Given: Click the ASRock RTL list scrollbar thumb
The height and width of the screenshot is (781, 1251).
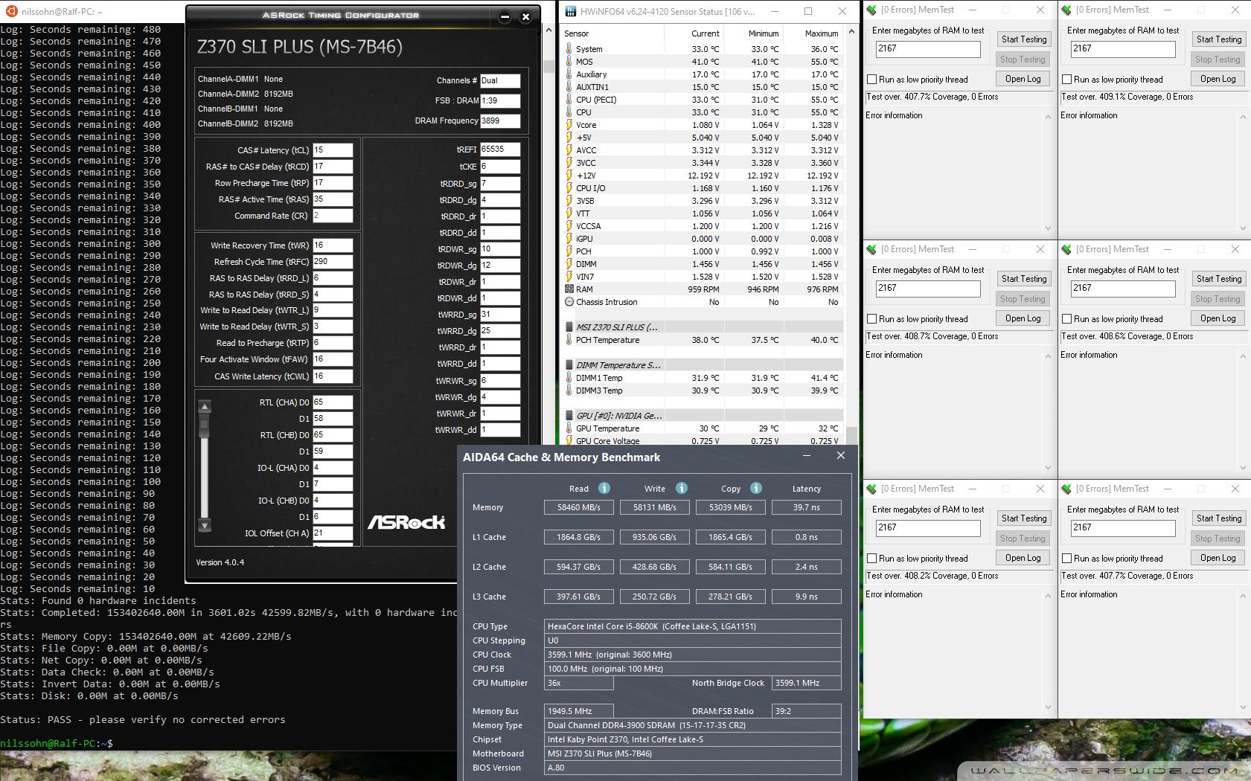Looking at the screenshot, I should [205, 425].
